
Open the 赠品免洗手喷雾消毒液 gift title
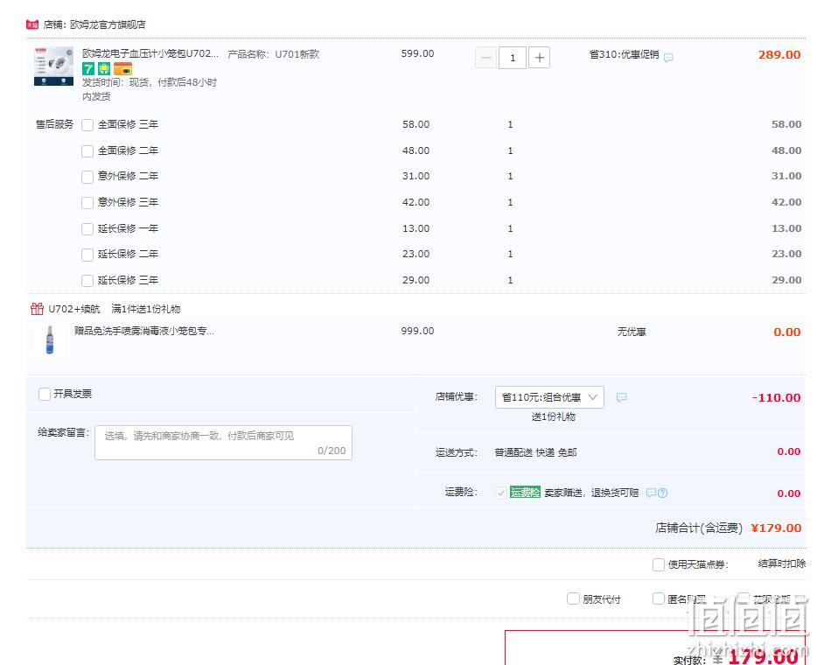click(x=144, y=331)
